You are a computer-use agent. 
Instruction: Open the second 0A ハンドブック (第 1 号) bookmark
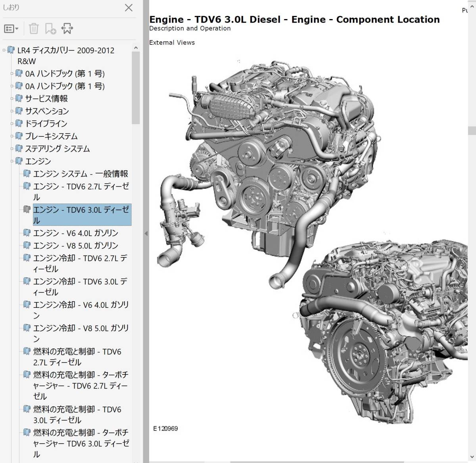click(65, 86)
